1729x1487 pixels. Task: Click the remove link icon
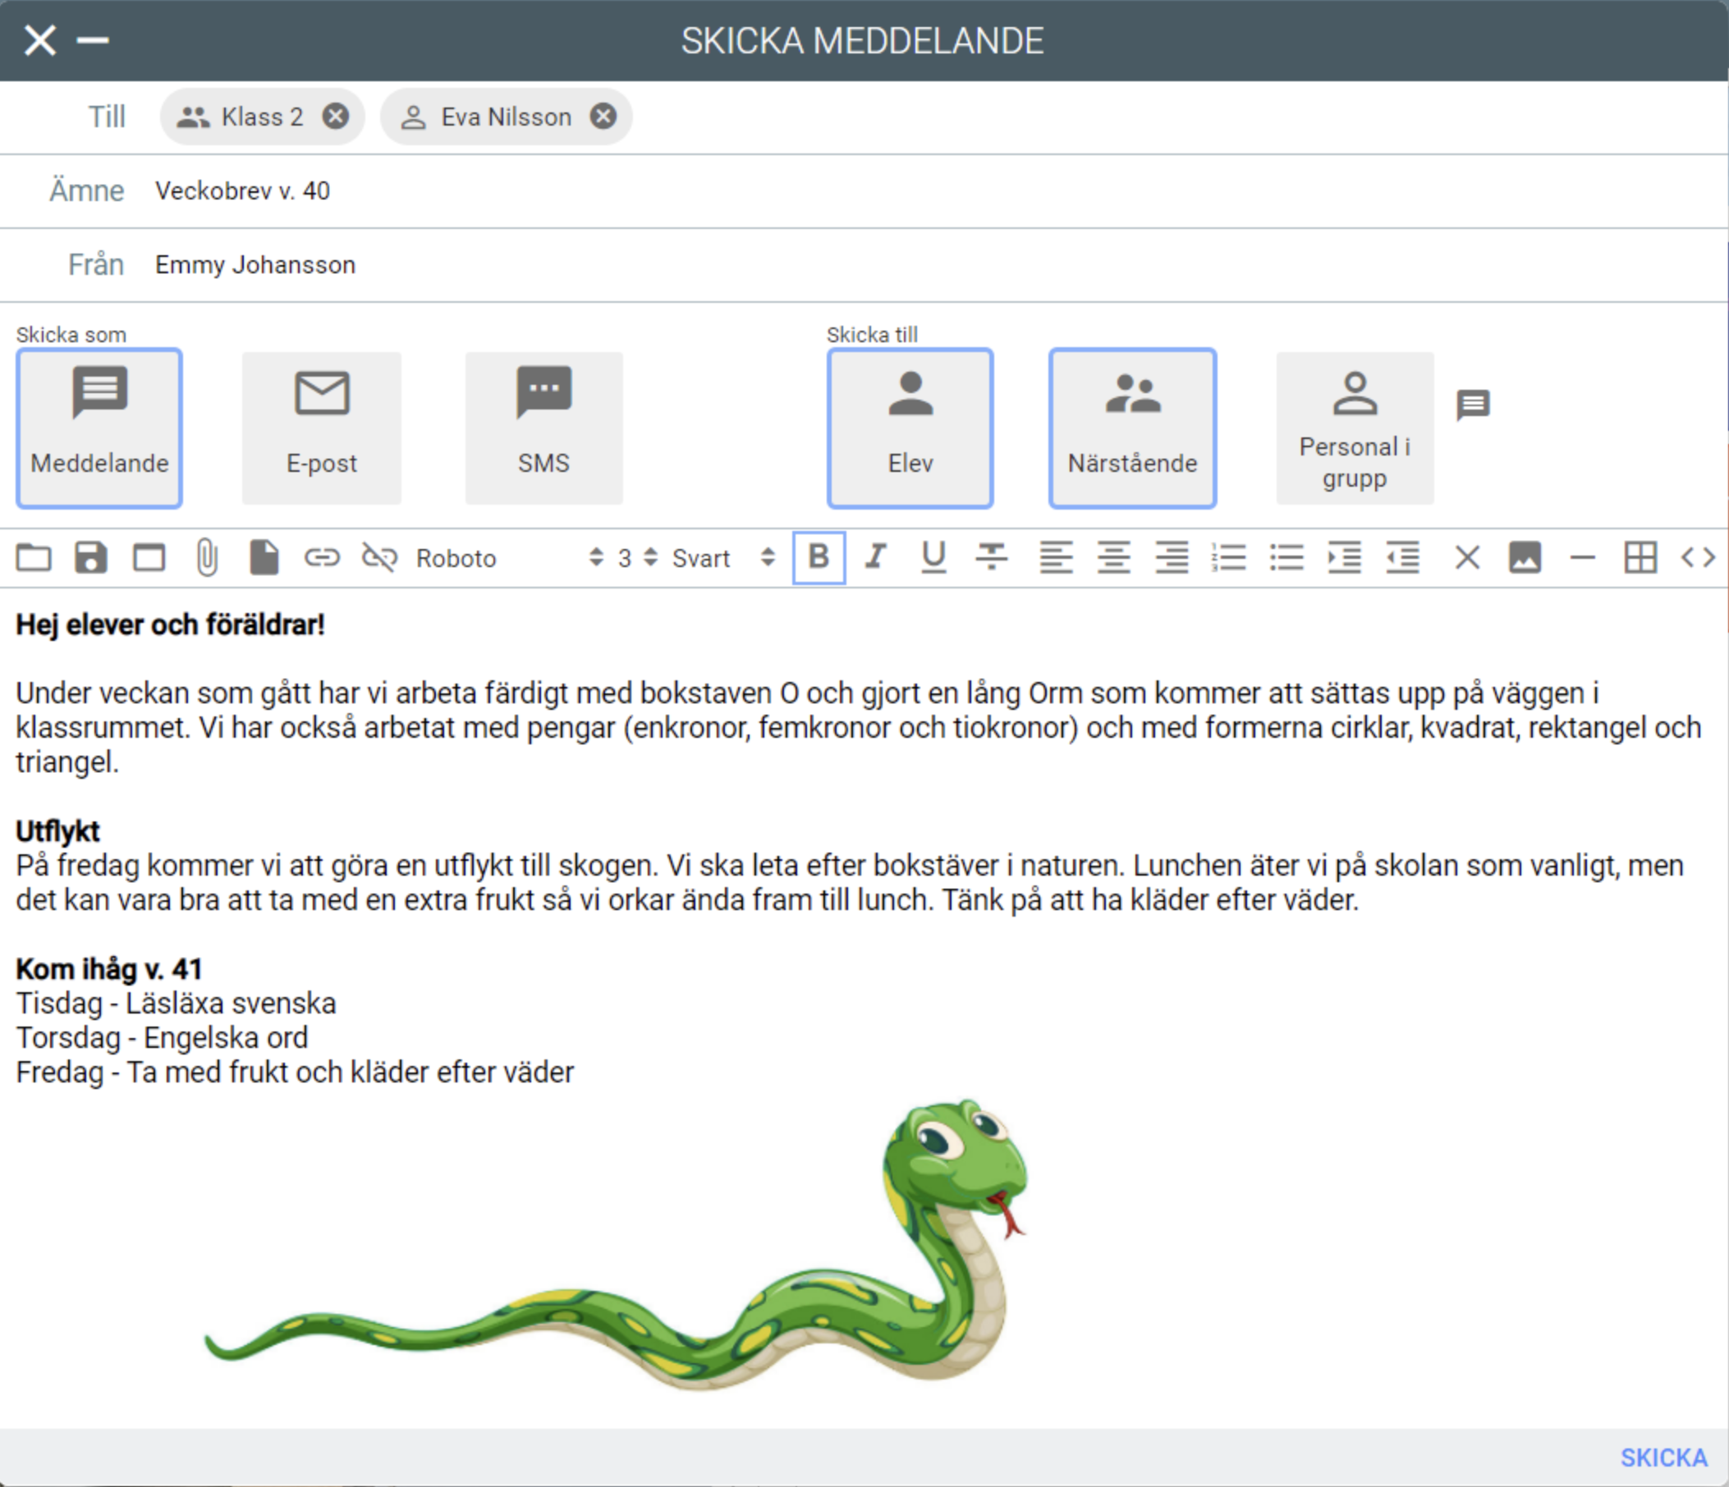click(379, 557)
